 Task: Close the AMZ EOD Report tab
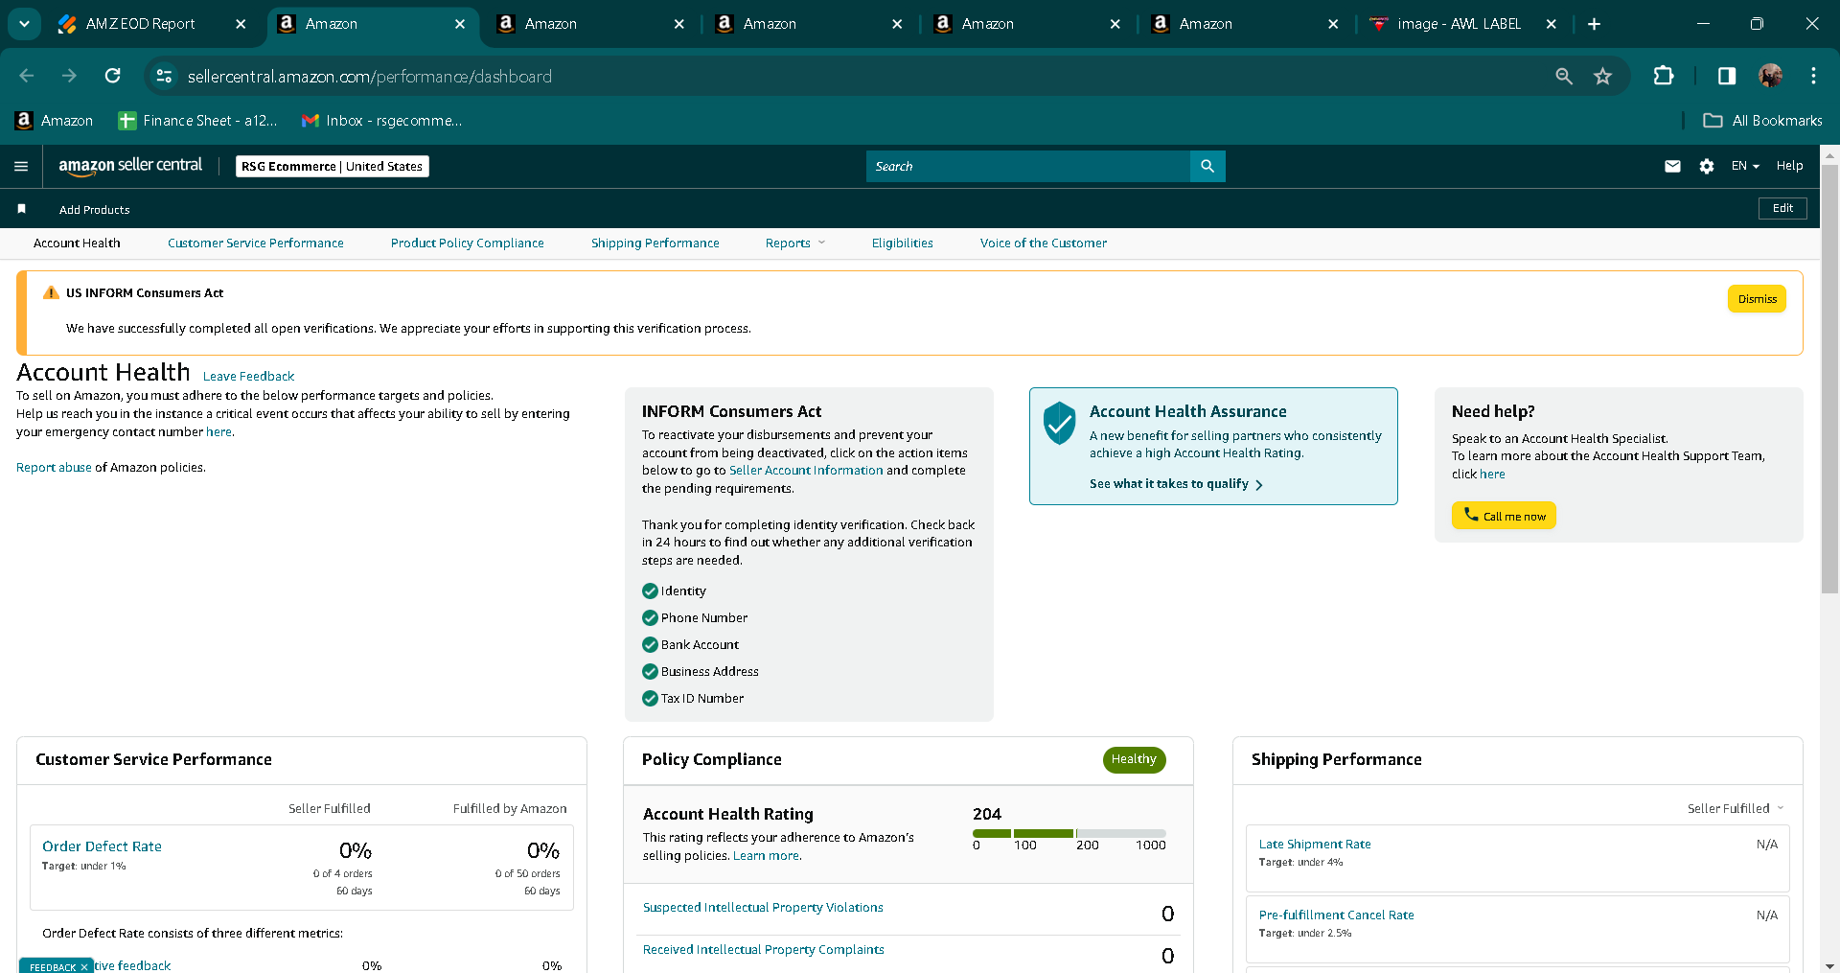click(241, 24)
